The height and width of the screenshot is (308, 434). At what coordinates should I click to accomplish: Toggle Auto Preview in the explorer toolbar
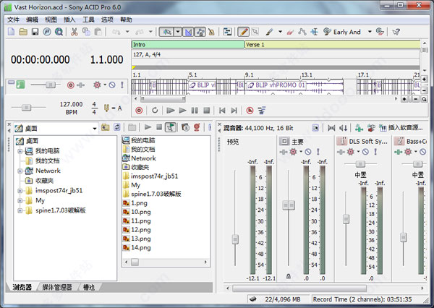coord(170,128)
